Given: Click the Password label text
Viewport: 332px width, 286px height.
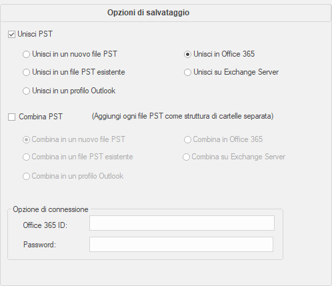Looking at the screenshot, I should [x=39, y=245].
